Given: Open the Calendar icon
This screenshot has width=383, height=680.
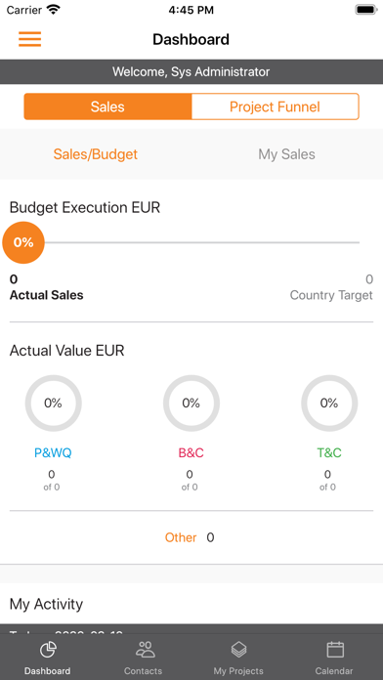Looking at the screenshot, I should (335, 649).
